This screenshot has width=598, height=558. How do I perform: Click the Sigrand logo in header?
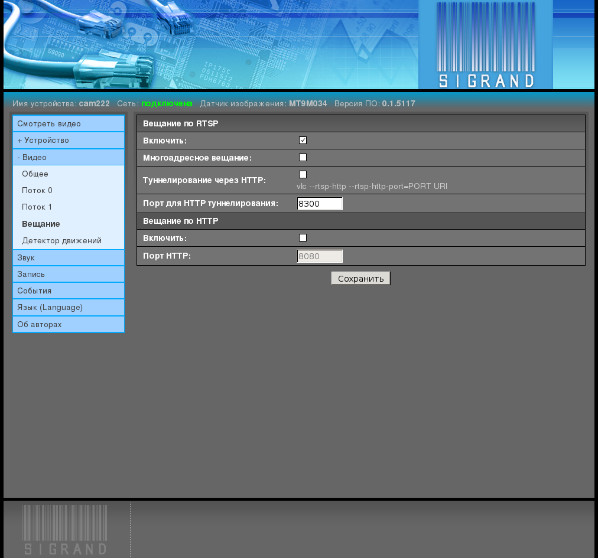[x=486, y=45]
